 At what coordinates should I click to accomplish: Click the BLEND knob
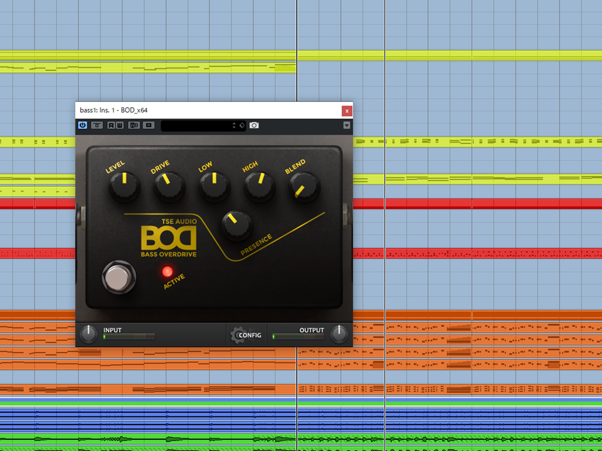304,187
